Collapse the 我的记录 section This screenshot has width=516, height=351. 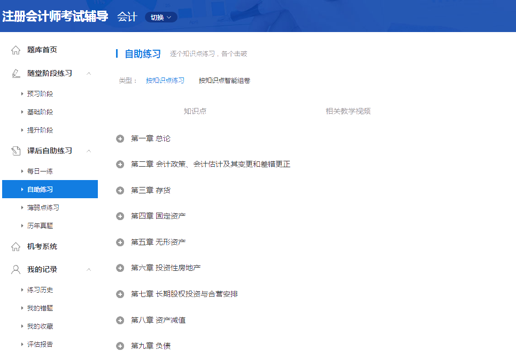[x=88, y=269]
